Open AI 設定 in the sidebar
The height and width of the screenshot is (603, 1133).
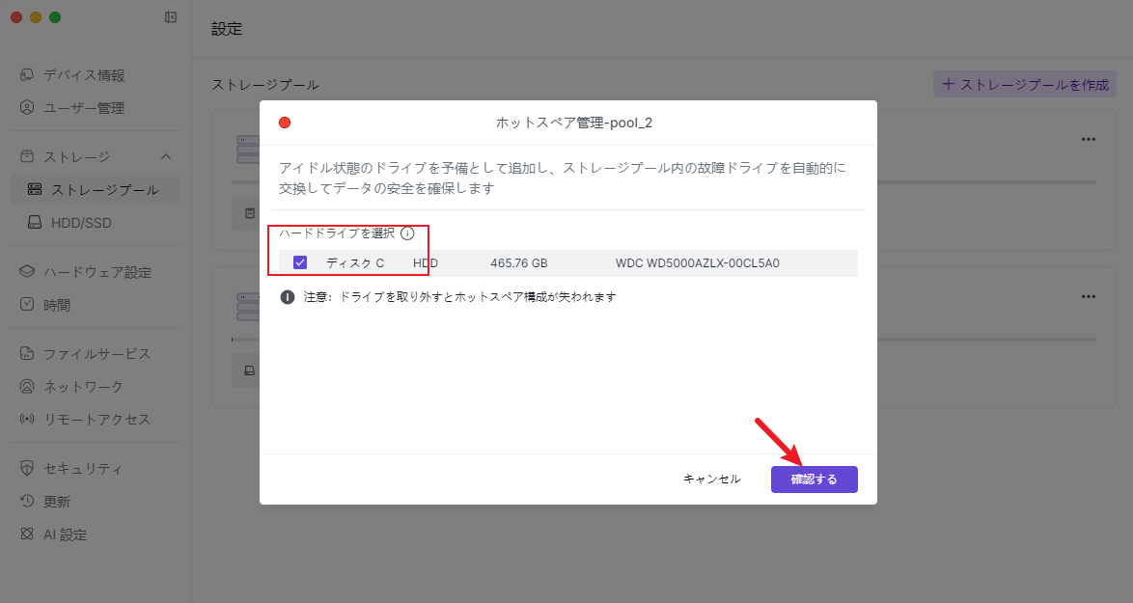pyautogui.click(x=65, y=534)
